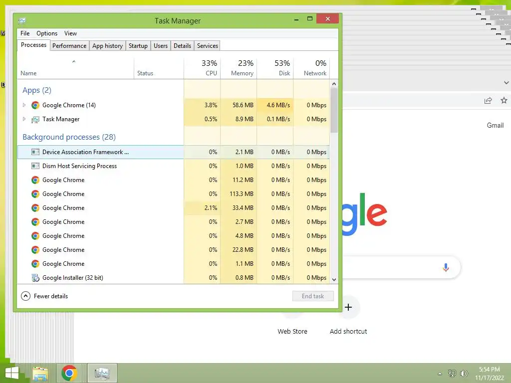Click the Task Manager title bar icon
Viewport: 511px width, 383px height.
pyautogui.click(x=22, y=21)
